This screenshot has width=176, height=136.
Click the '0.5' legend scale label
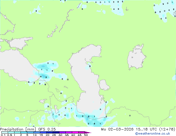click(10, 135)
